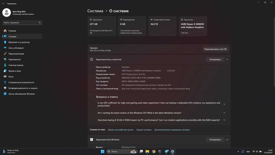Viewport: 275px width, 155px height.
Task: Select Система in the sidebar
Action: pyautogui.click(x=22, y=37)
